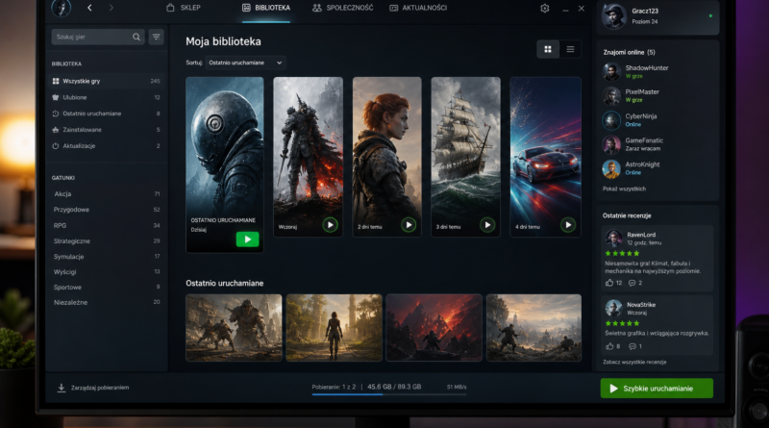Click the Pokaż wszystkich link

(x=624, y=189)
